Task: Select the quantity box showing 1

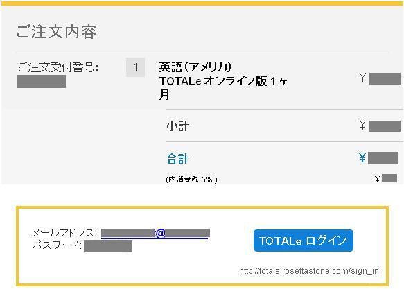Action: pos(135,67)
